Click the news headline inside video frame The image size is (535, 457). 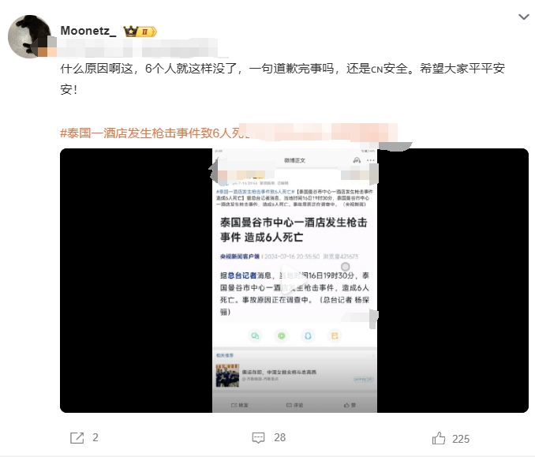click(294, 230)
